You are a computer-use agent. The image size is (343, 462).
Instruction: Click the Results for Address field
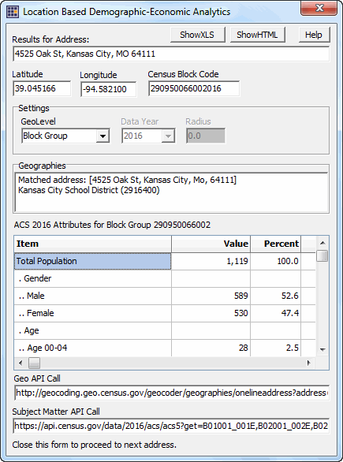[171, 54]
